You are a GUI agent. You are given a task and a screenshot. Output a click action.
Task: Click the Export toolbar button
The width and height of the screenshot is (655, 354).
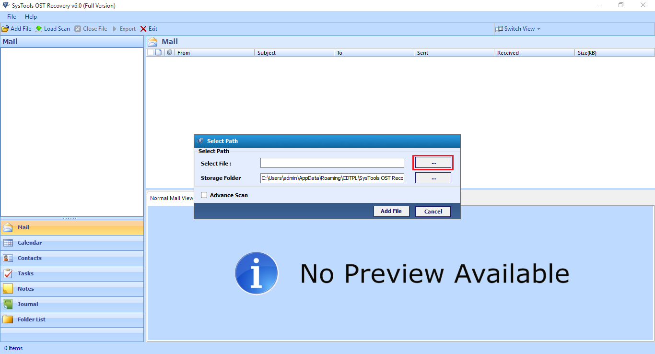[x=124, y=29]
